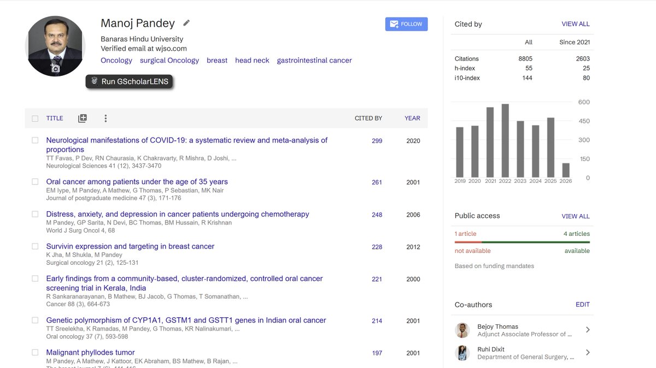Click the 2019 citation bar in chart

click(x=460, y=152)
